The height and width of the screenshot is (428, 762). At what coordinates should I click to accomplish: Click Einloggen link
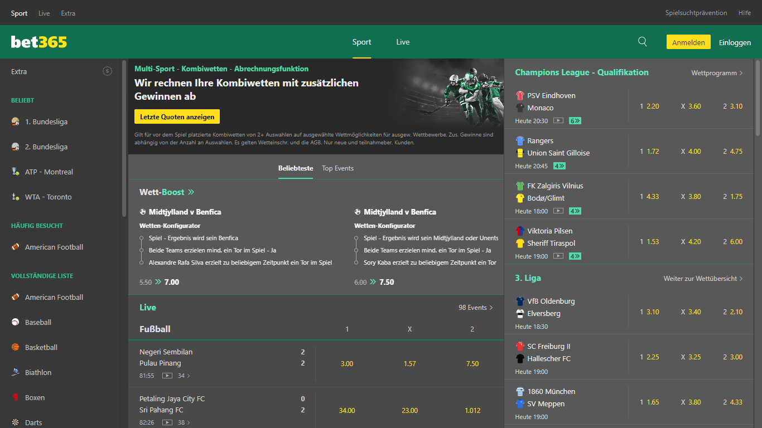[735, 42]
